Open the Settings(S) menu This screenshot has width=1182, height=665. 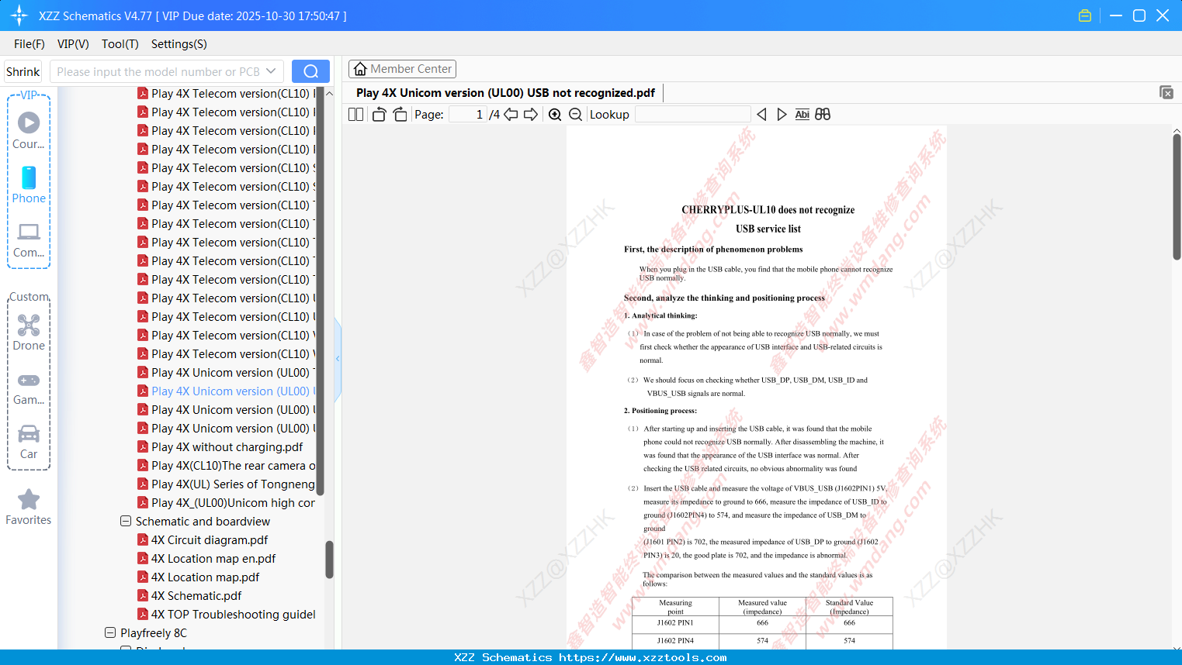click(179, 44)
